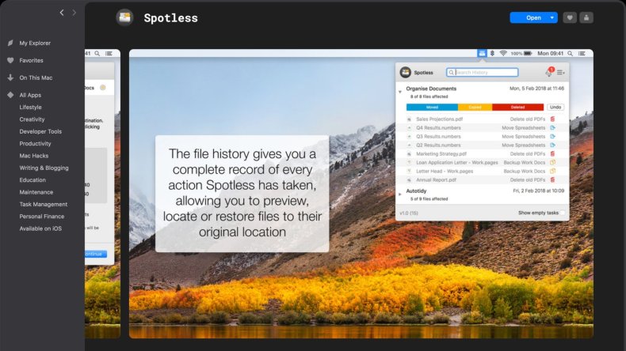This screenshot has height=351, width=626.
Task: Browse the Developer Tools category
Action: pos(40,131)
